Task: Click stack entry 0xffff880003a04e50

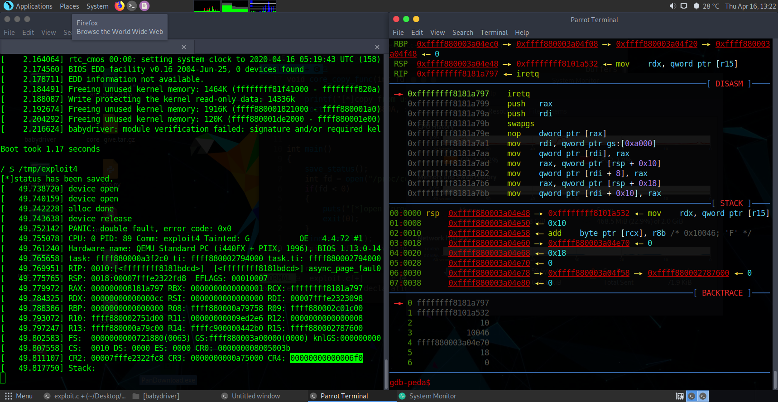Action: click(489, 223)
